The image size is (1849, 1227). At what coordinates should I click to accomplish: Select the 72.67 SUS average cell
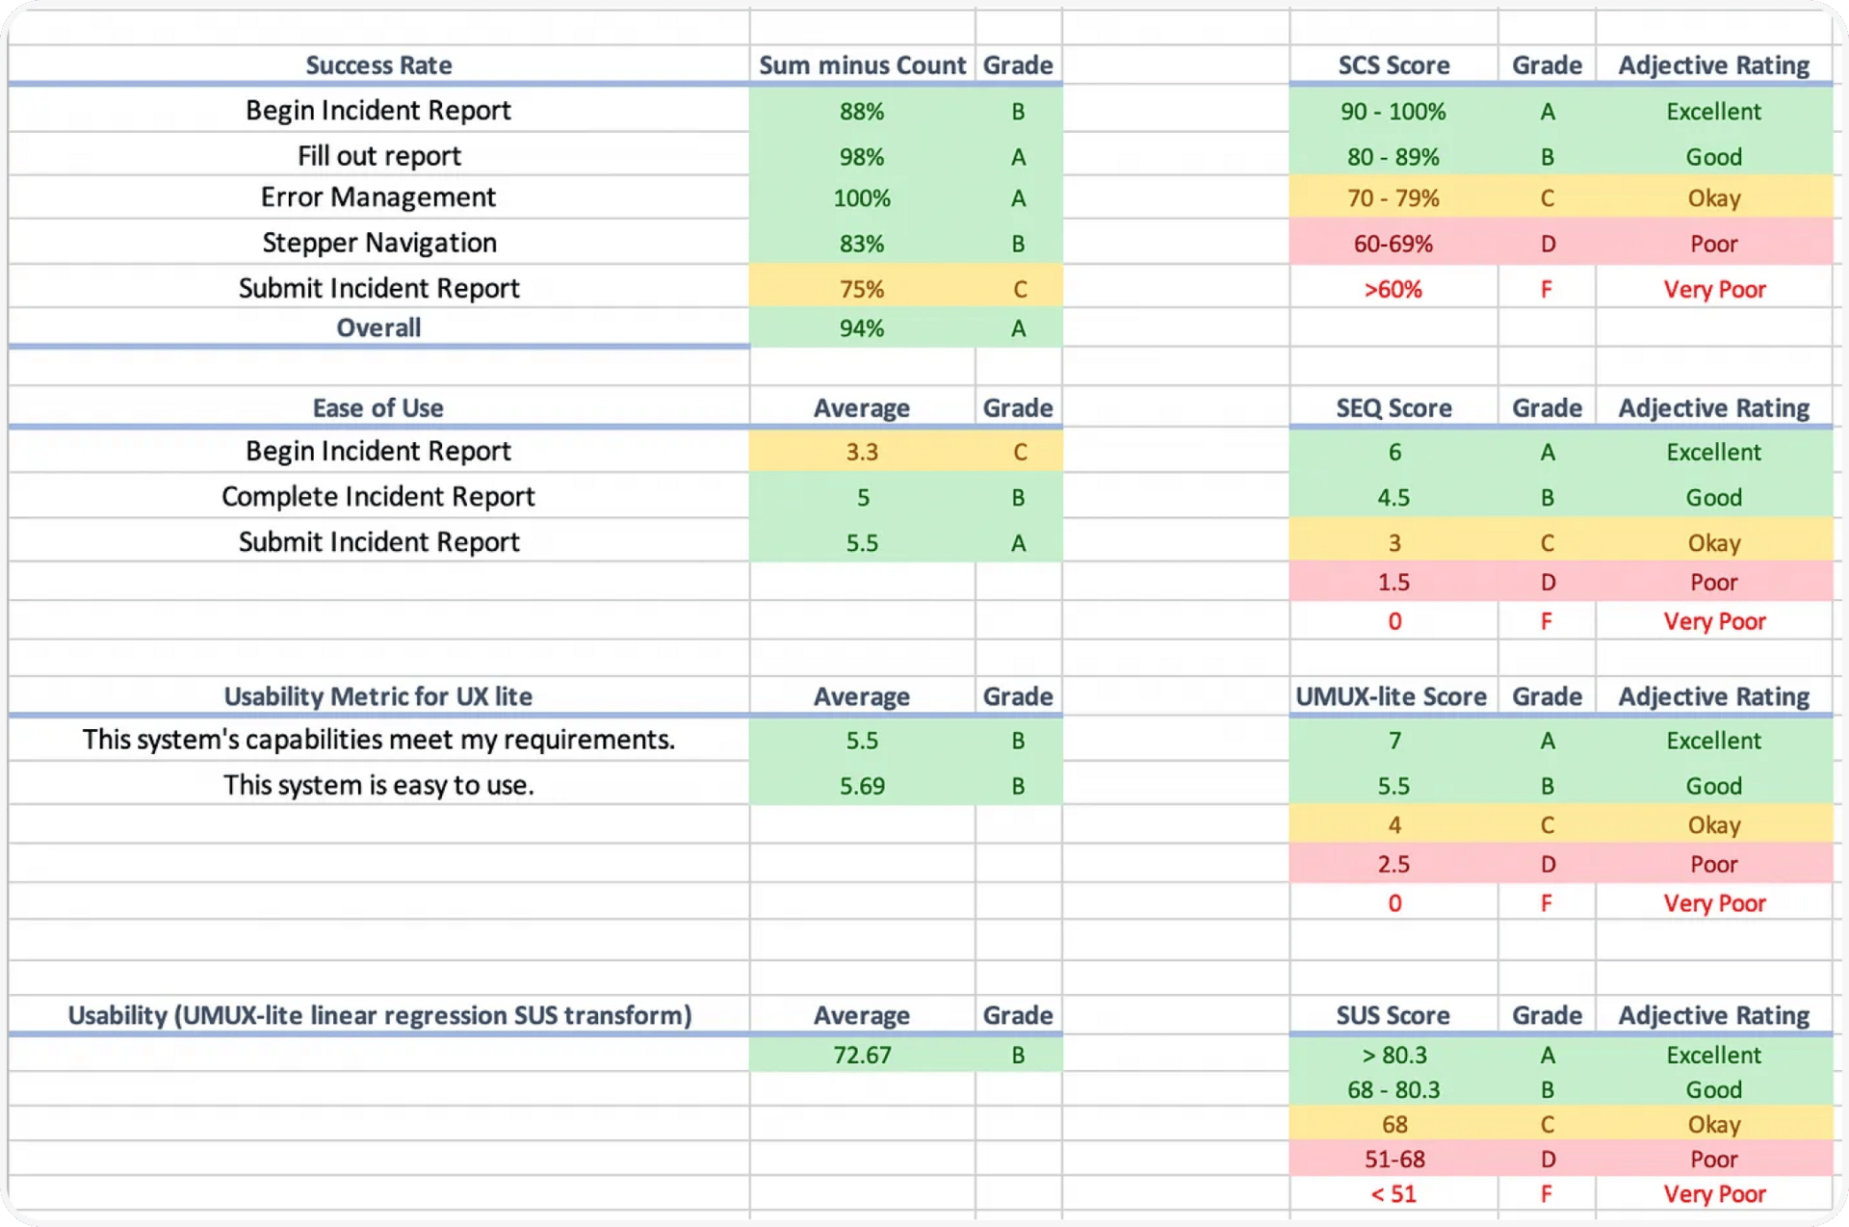coord(861,1055)
